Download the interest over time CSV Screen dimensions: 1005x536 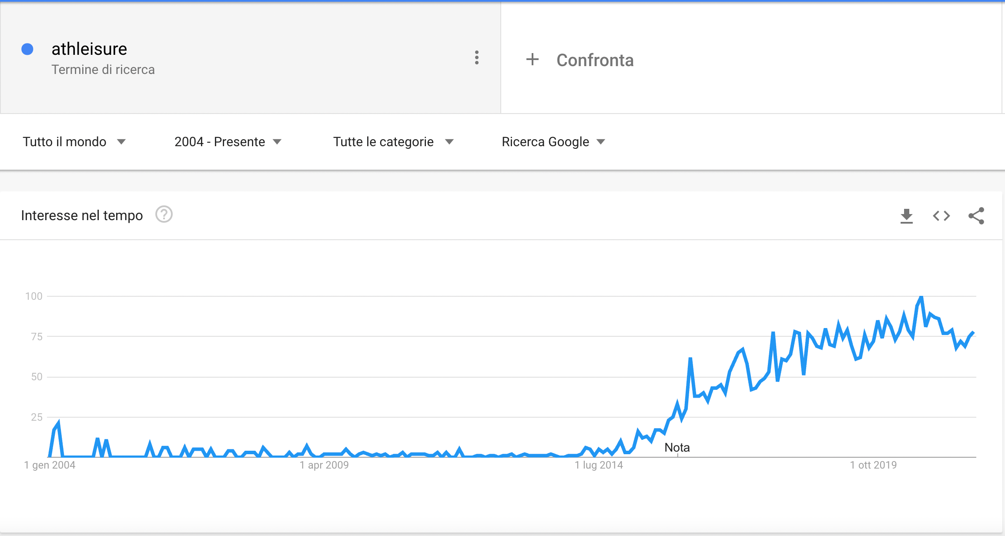[906, 216]
